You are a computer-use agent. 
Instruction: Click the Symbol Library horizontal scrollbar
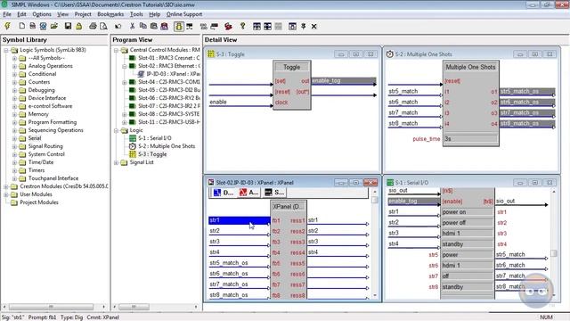[53, 307]
